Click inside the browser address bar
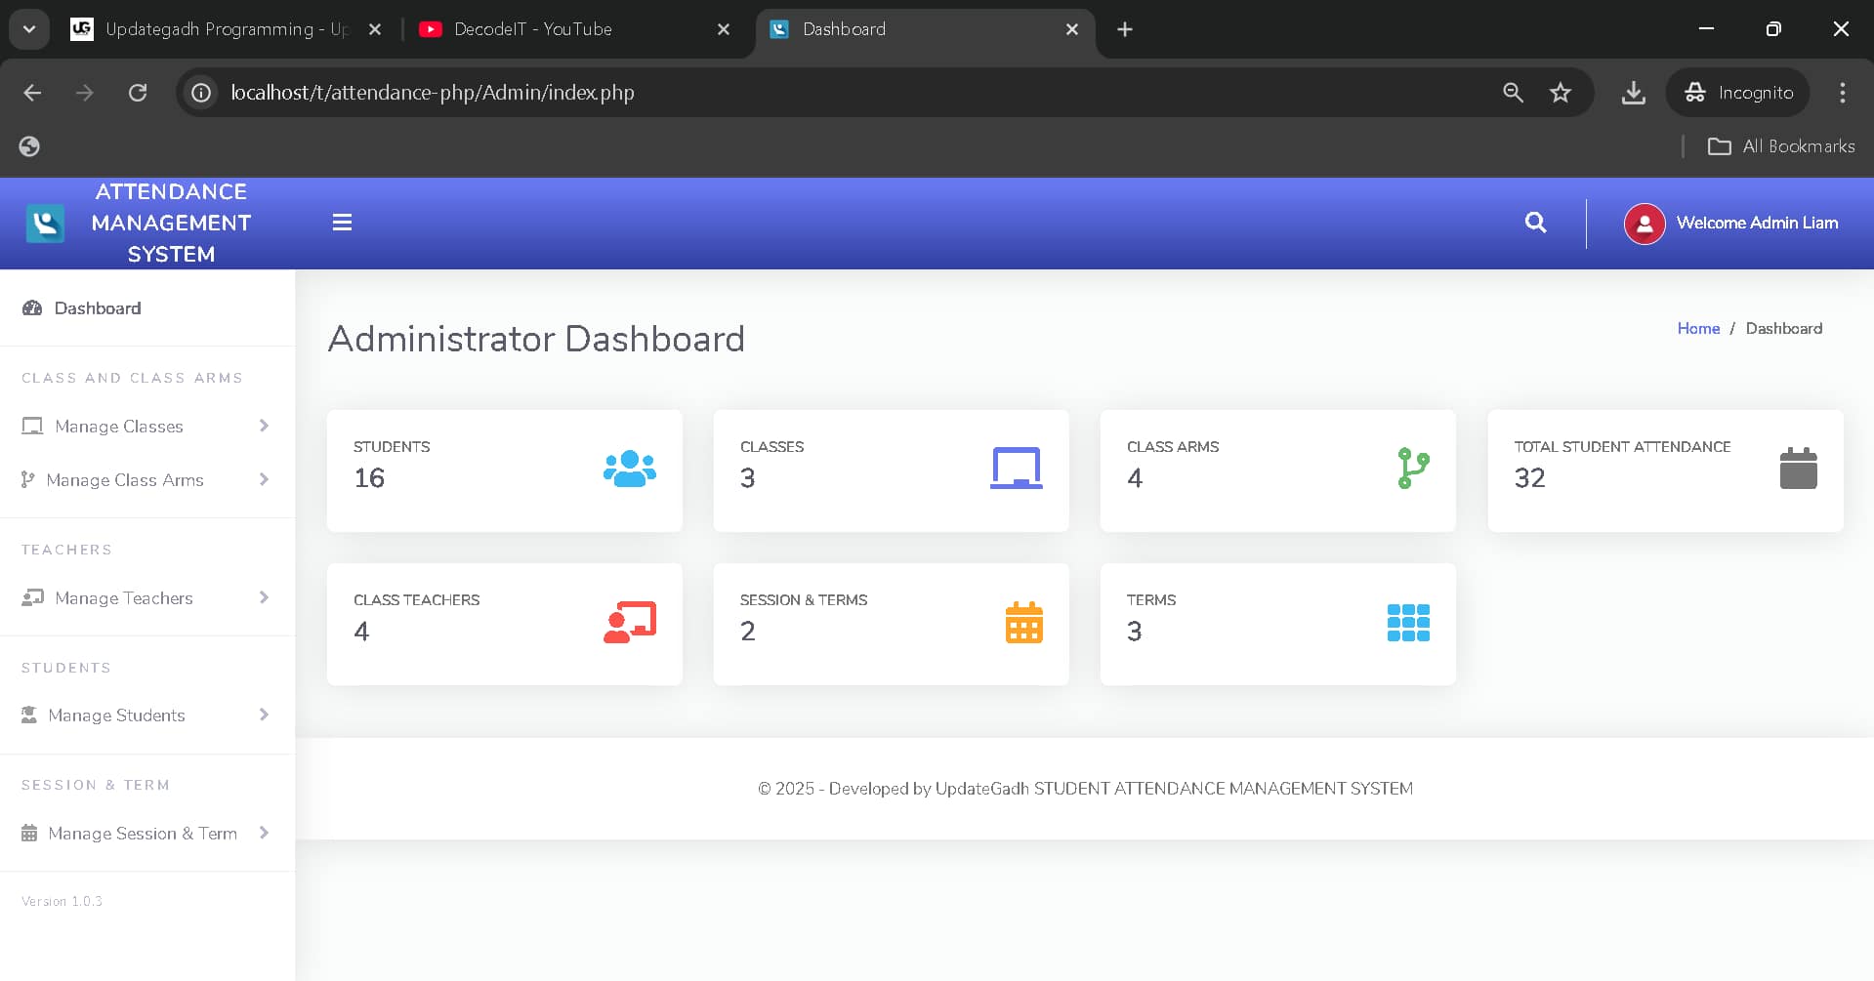 [684, 93]
